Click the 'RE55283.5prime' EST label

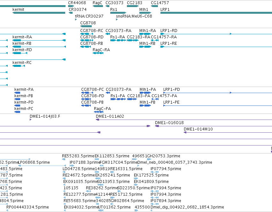click(x=78, y=156)
